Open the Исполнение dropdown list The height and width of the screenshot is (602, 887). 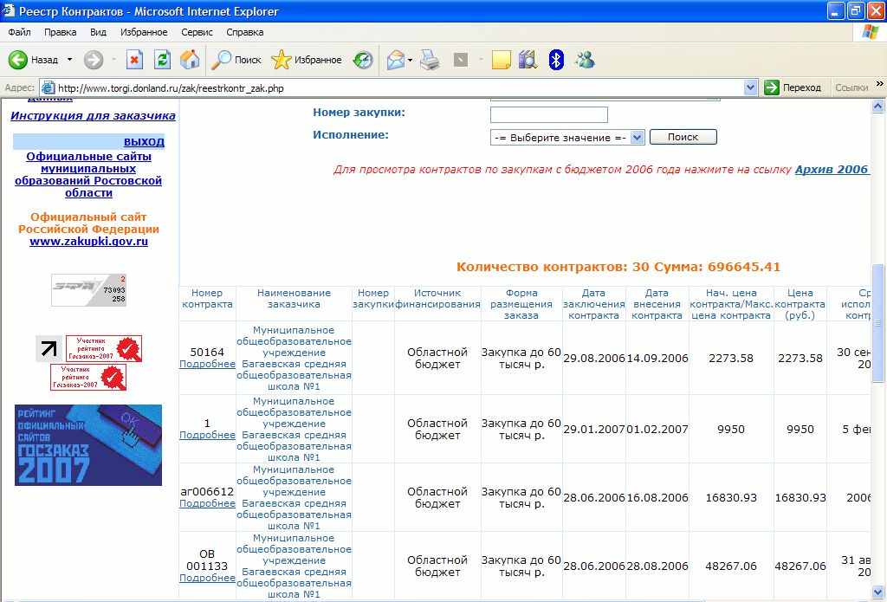coord(567,138)
